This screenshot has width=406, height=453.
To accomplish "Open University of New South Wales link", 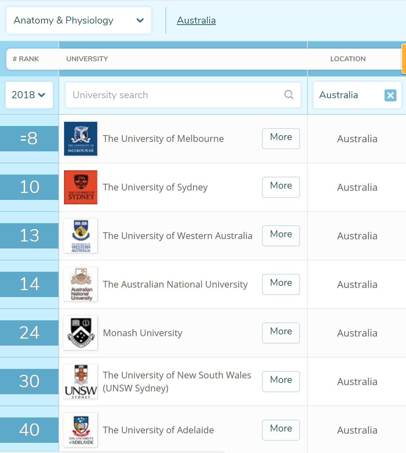I will [x=177, y=382].
